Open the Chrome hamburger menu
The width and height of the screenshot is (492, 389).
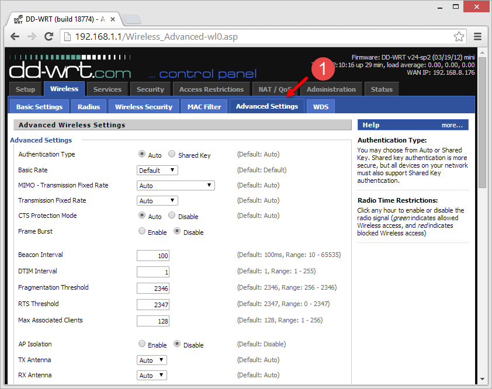(x=477, y=37)
